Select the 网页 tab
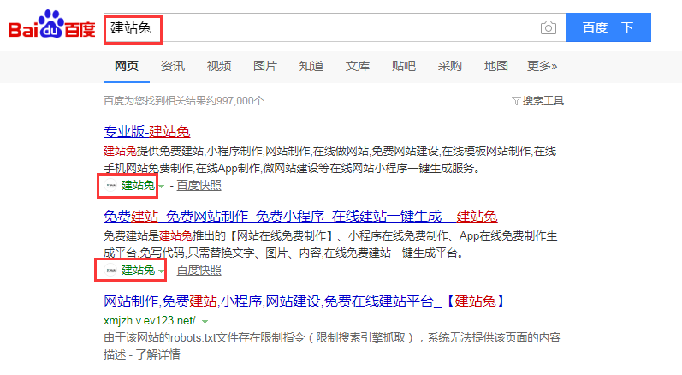The height and width of the screenshot is (375, 682). click(x=127, y=66)
